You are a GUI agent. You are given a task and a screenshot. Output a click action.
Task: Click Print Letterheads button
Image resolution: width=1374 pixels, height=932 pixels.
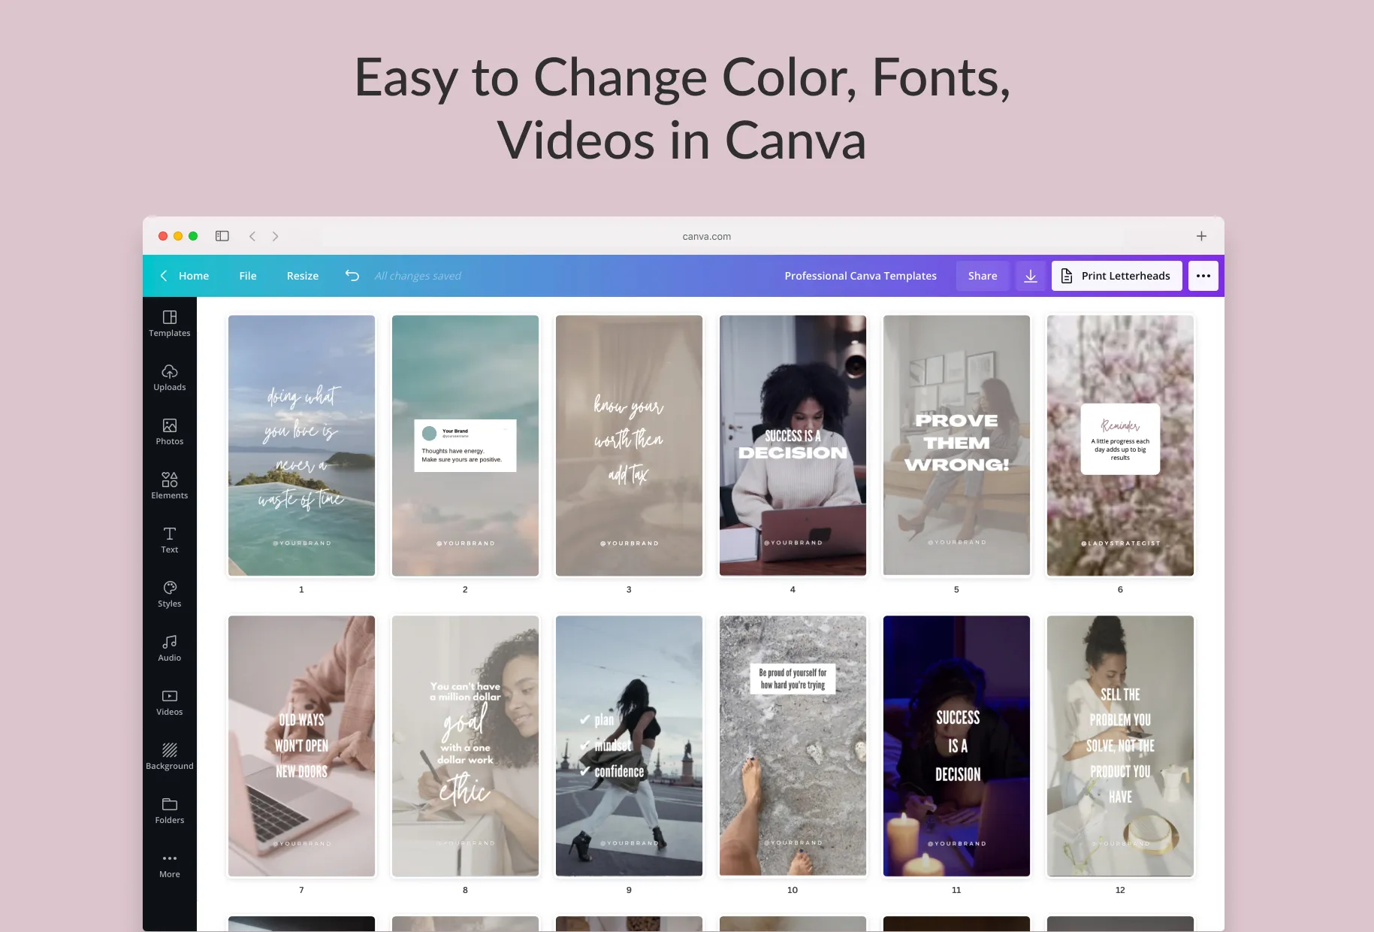pyautogui.click(x=1116, y=276)
